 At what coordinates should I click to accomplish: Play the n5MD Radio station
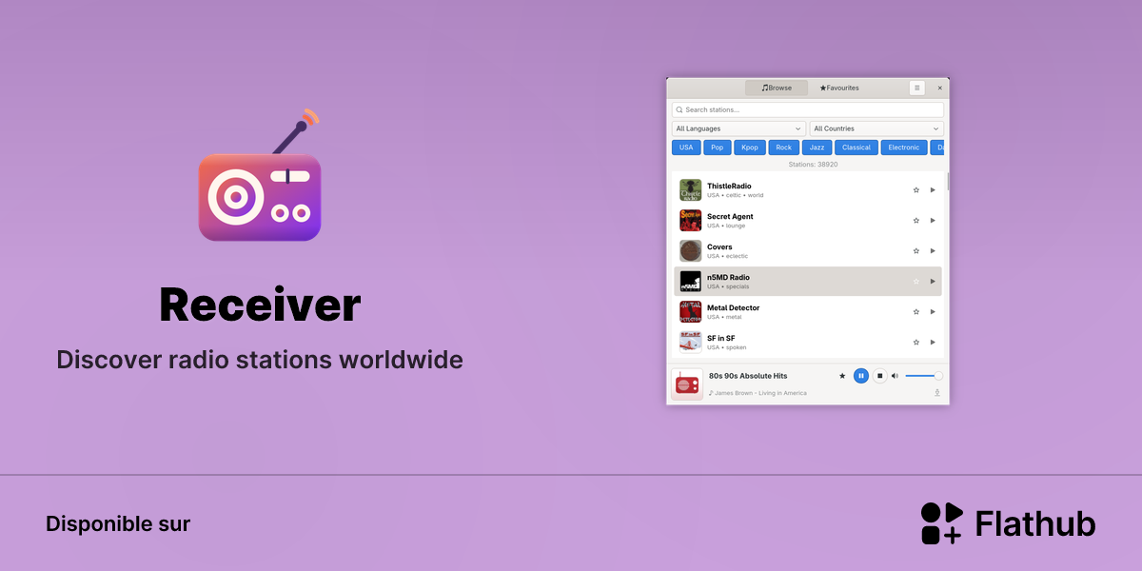coord(933,282)
